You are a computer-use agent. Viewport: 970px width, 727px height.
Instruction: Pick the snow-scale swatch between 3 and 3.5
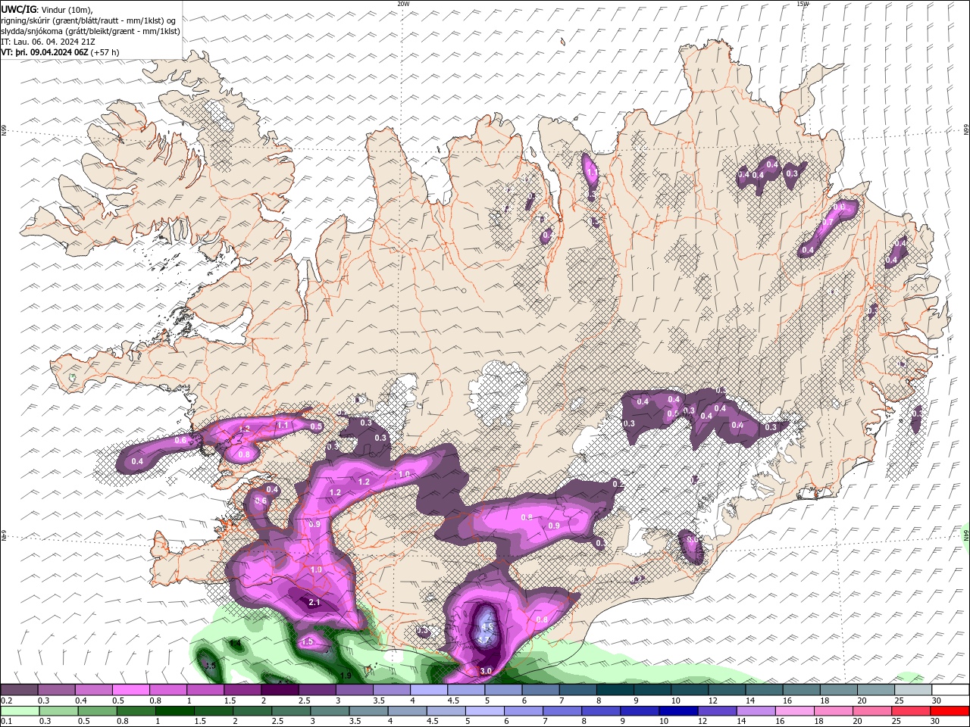354,690
